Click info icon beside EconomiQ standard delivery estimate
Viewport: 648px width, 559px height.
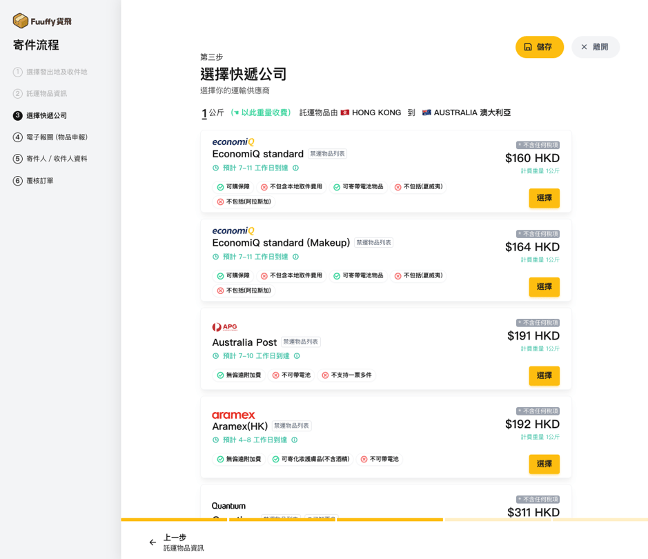pyautogui.click(x=295, y=168)
